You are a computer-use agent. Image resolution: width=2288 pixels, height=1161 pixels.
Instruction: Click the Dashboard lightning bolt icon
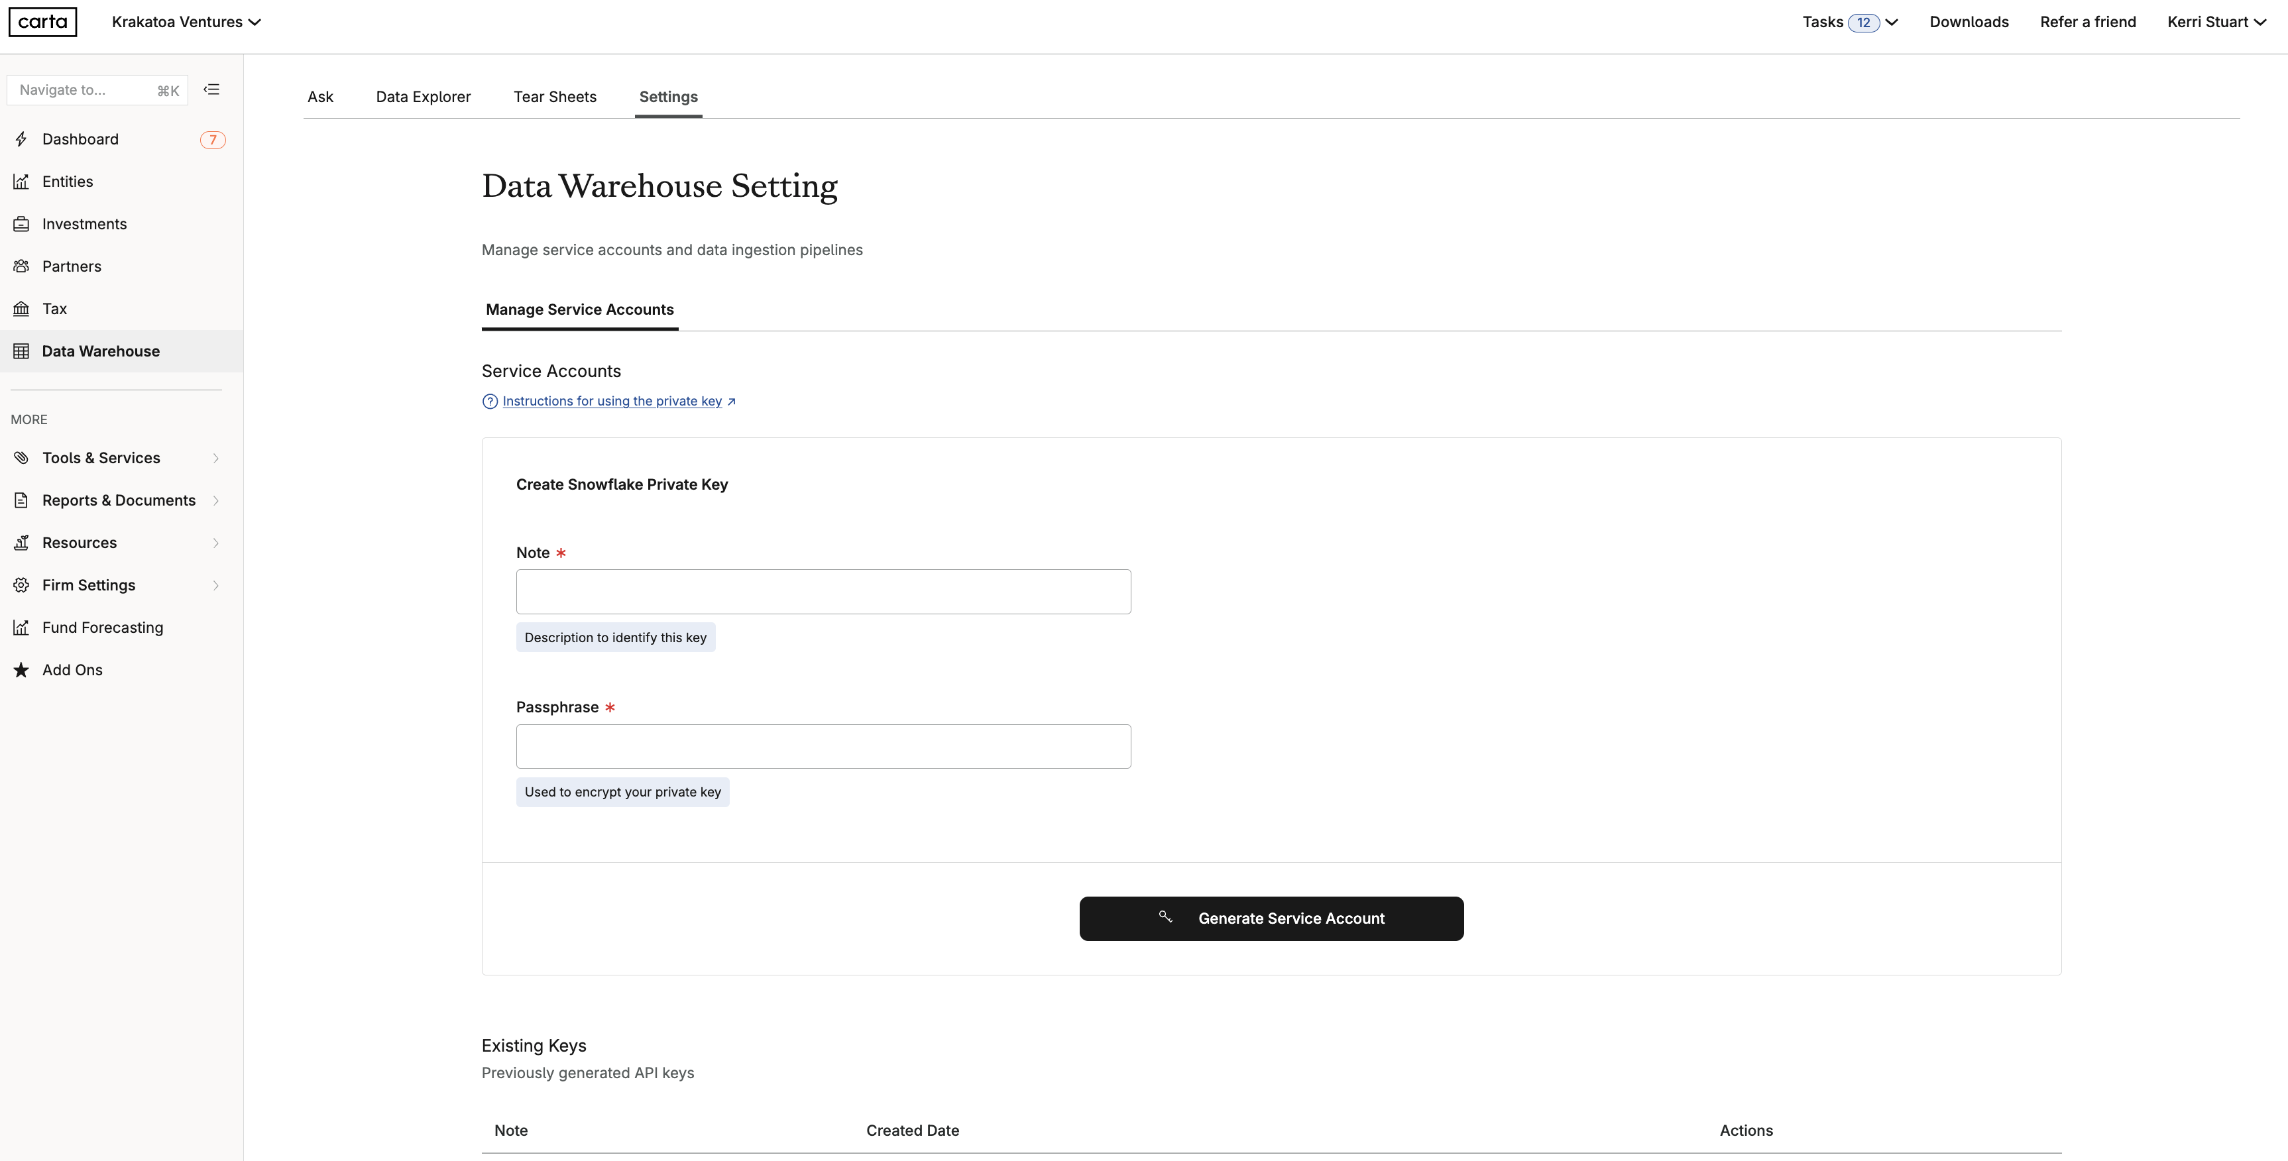21,139
